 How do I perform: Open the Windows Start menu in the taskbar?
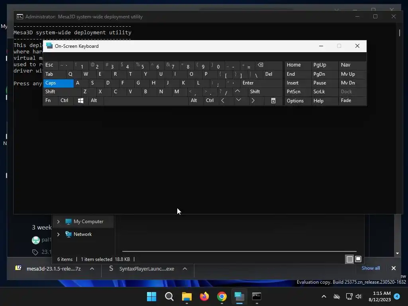pyautogui.click(x=151, y=296)
